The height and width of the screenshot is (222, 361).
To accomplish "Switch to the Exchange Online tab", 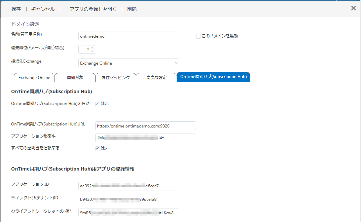I will (34, 78).
